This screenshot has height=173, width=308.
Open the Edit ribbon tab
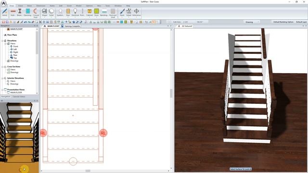click(61, 6)
